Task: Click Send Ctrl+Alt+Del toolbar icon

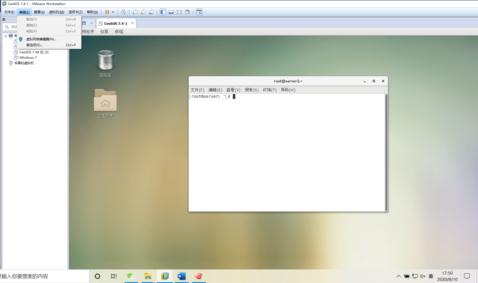Action: coord(123,12)
